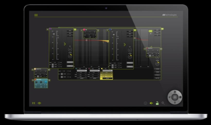Expand the blue channel panel with its green chevron

(x=125, y=45)
